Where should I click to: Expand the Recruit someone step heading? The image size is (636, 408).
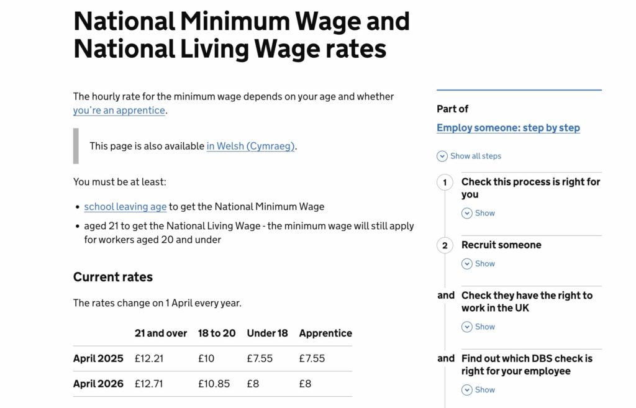pyautogui.click(x=501, y=245)
